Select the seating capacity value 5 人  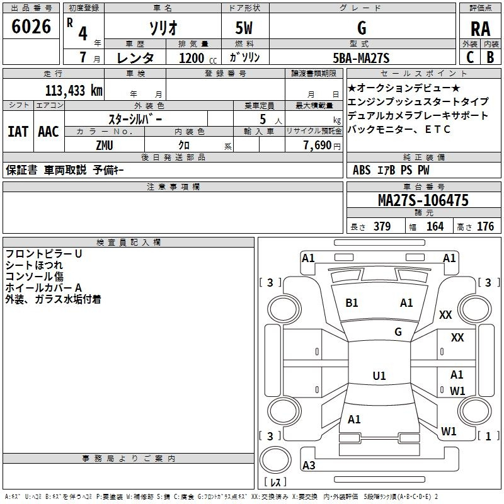pos(271,120)
